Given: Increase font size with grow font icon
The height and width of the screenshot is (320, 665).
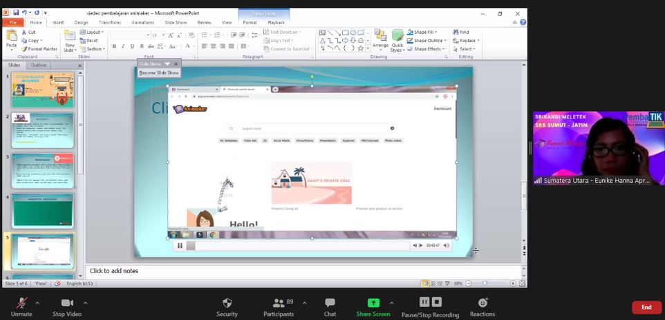Looking at the screenshot, I should coord(171,35).
